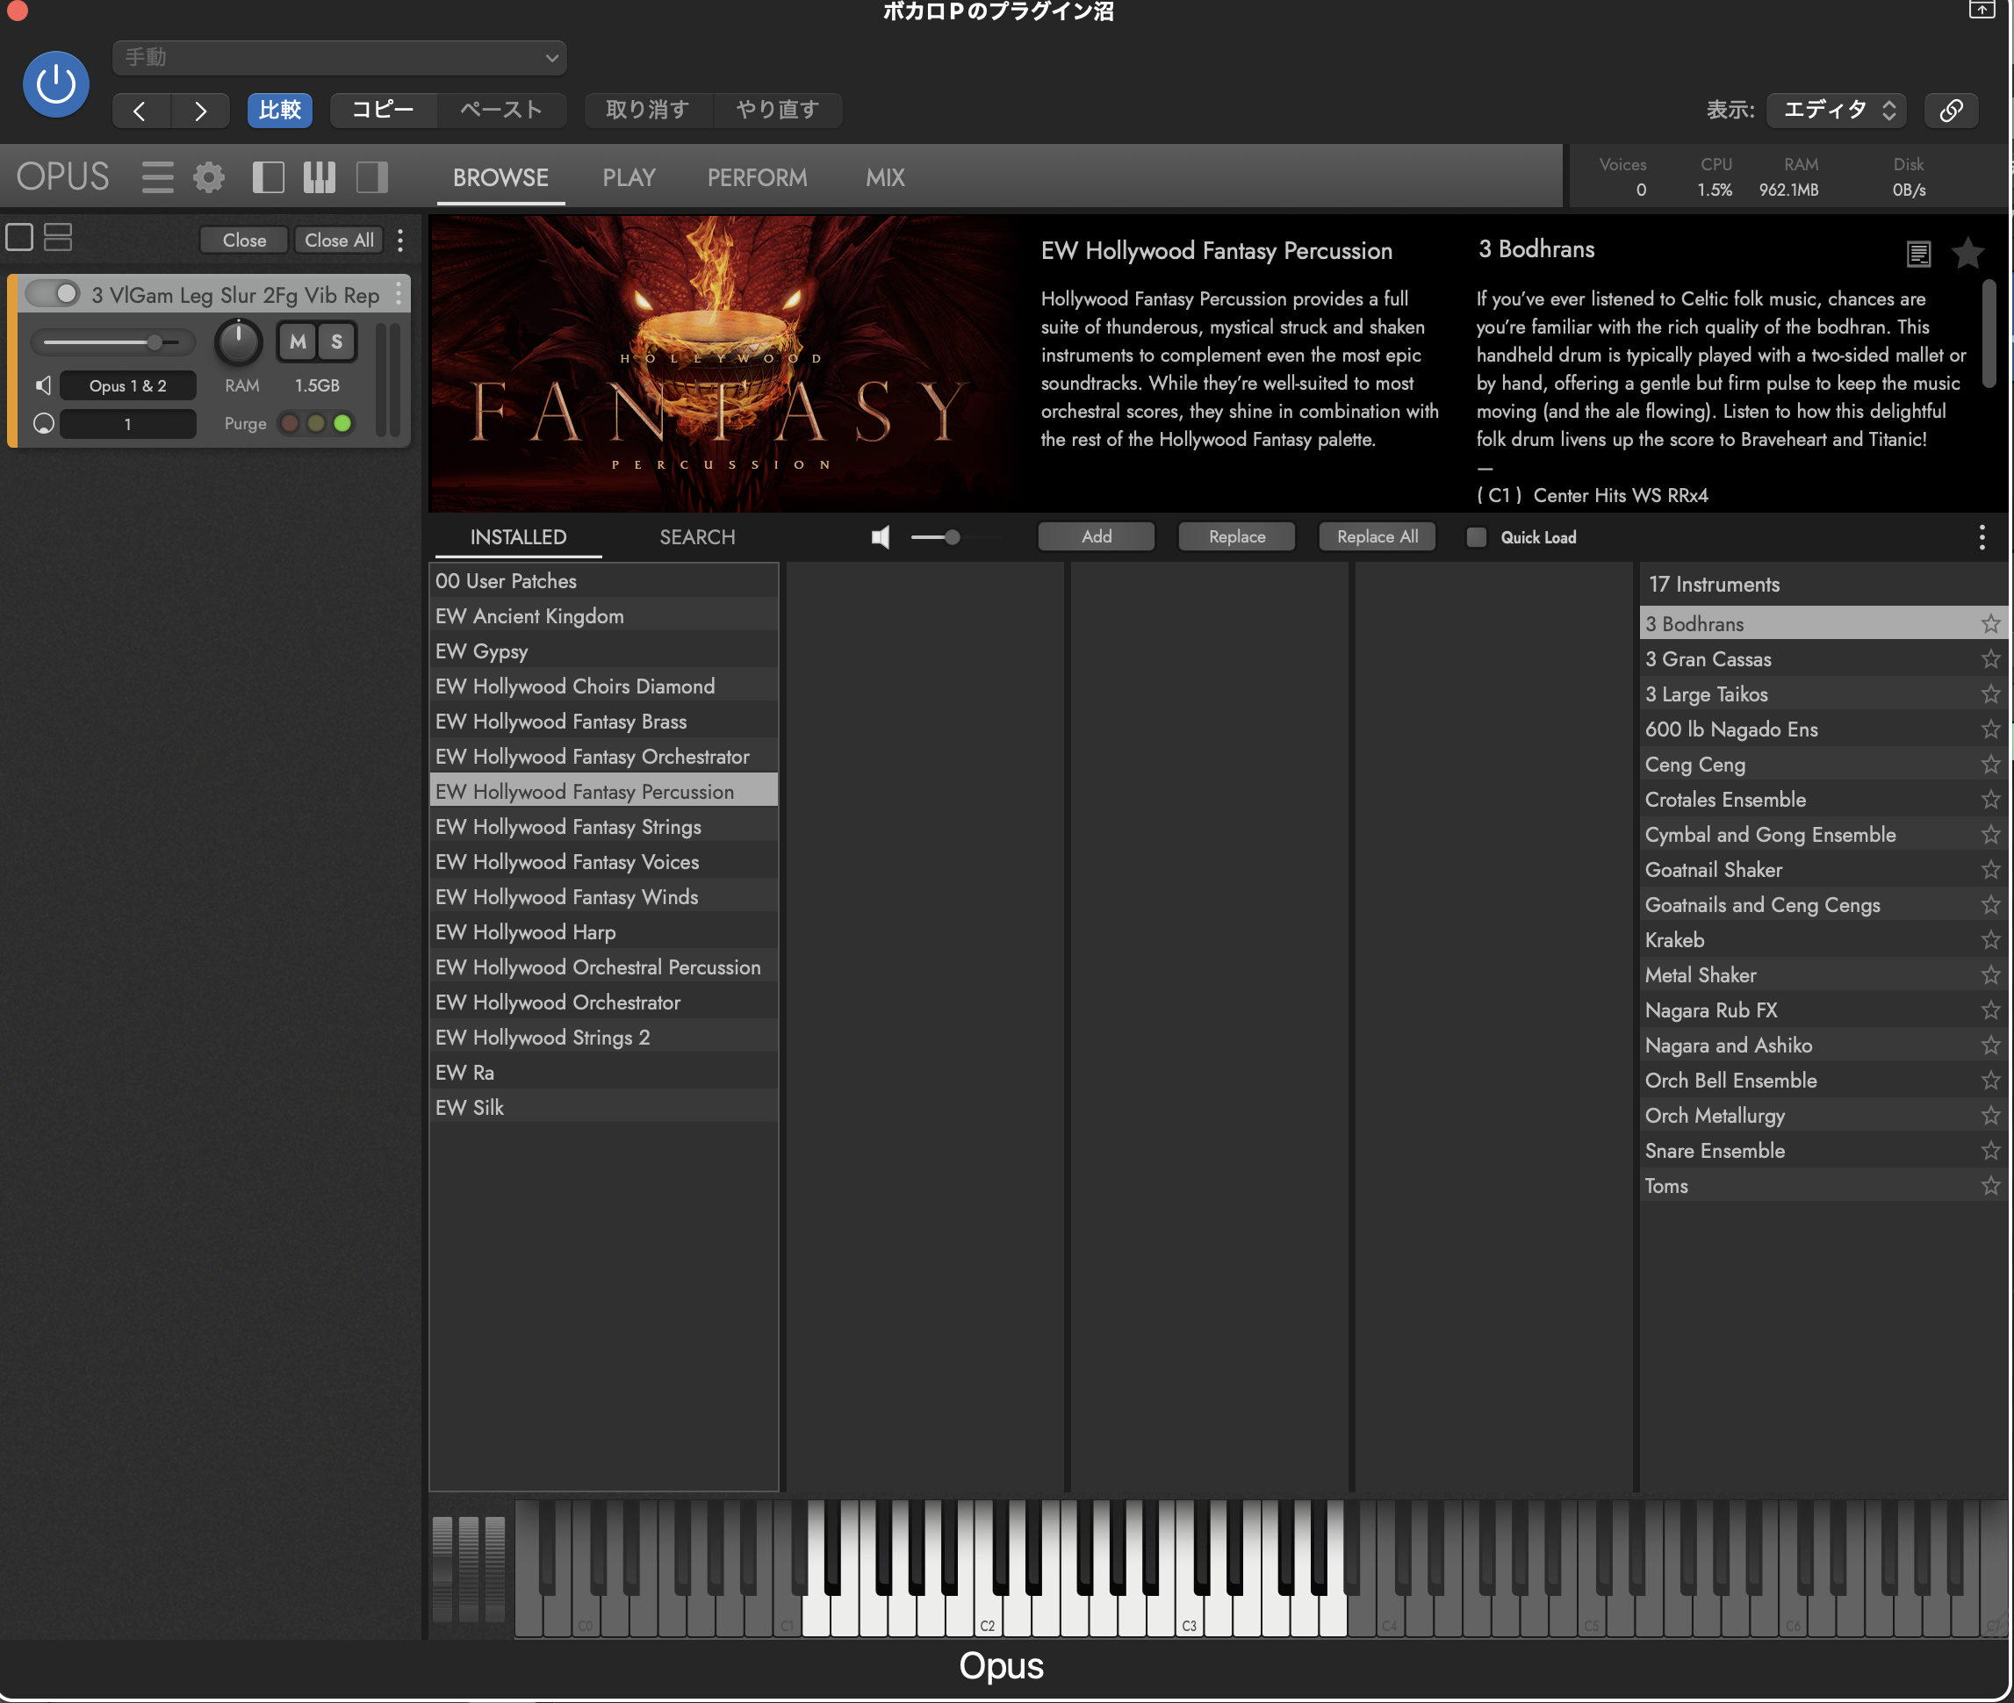The image size is (2014, 1703).
Task: Open the browser three-dot options menu
Action: (x=1982, y=538)
